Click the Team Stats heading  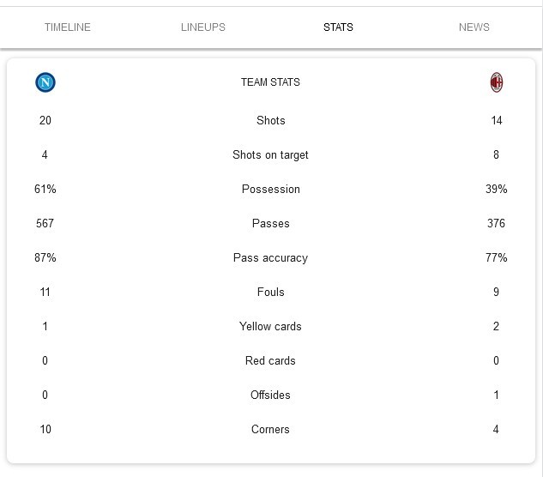tap(270, 82)
